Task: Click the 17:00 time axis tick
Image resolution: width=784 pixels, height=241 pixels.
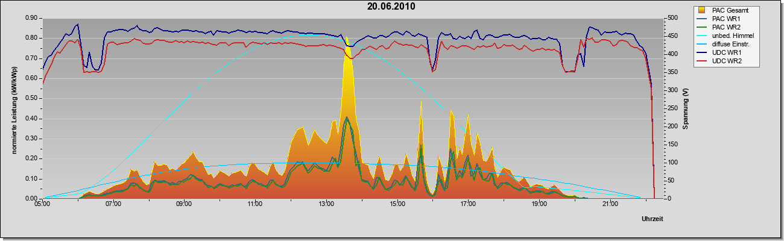Action: (468, 204)
